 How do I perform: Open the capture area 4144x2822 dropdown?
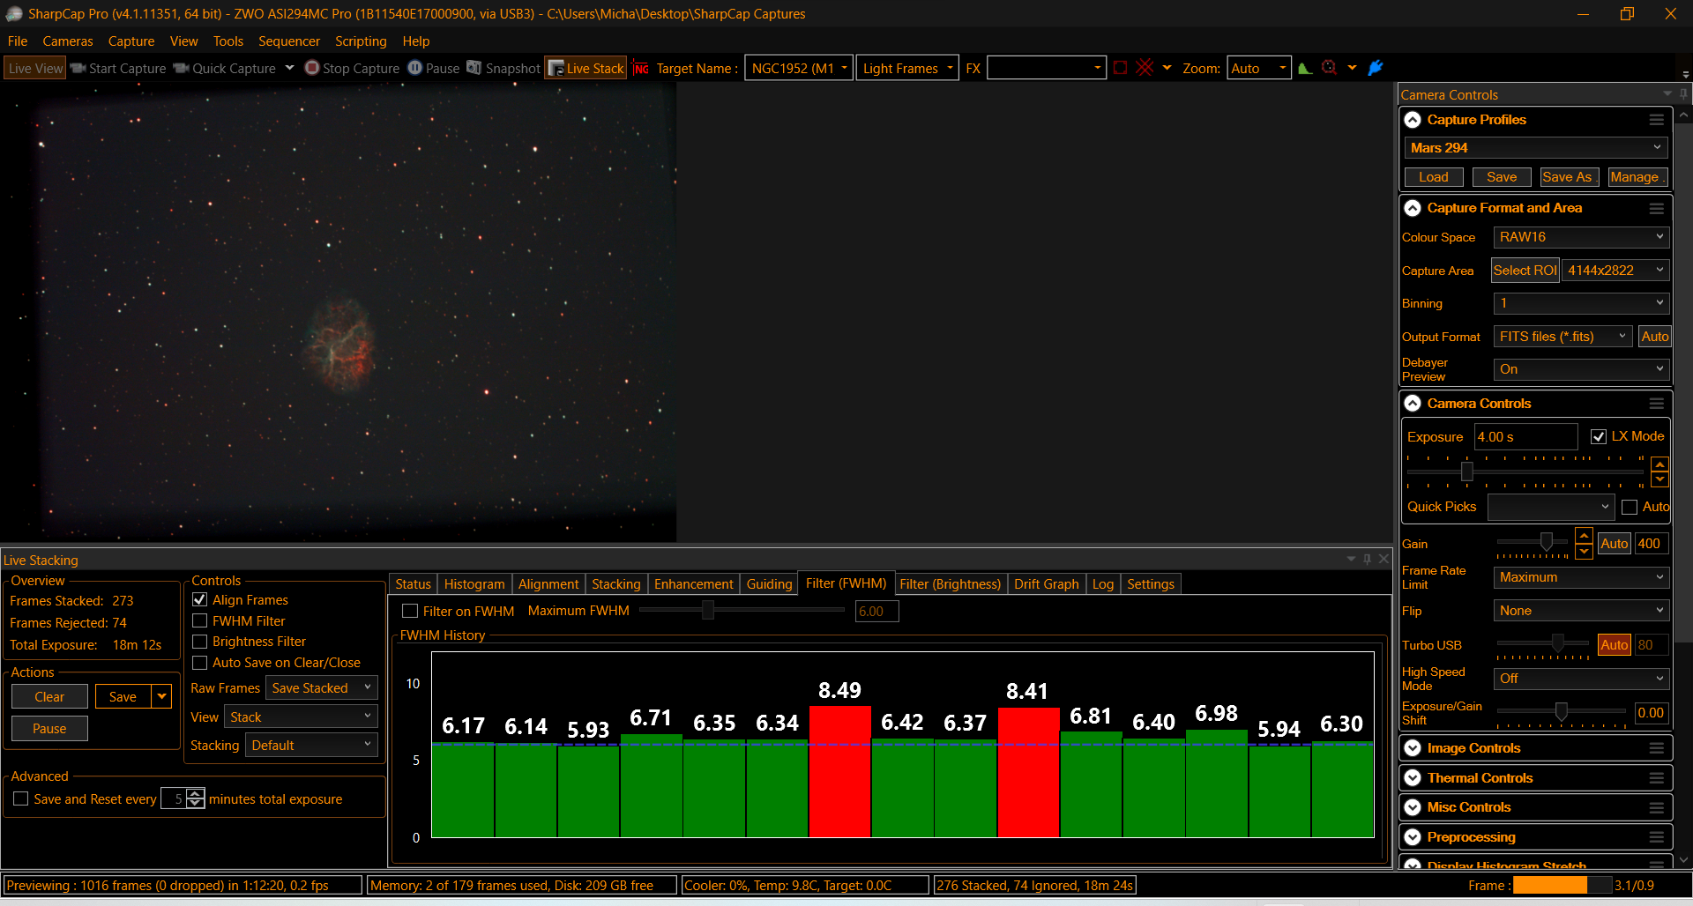(x=1615, y=271)
